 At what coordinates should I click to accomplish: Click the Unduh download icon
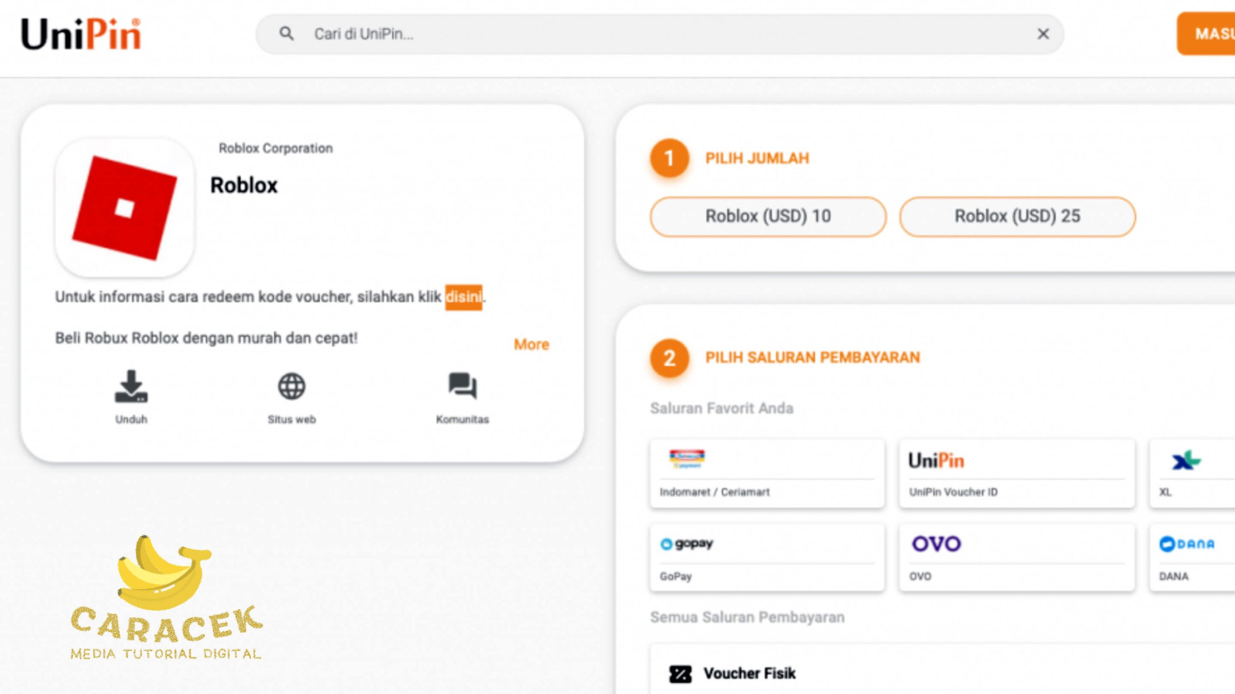tap(131, 387)
